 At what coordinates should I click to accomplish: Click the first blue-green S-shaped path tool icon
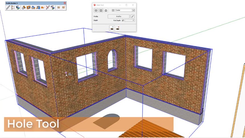tap(18, 7)
